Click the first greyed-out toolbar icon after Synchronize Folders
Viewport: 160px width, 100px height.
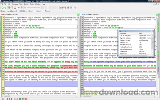point(43,7)
